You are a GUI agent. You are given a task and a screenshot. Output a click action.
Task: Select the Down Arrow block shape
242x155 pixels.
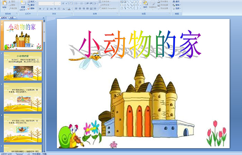(x=138, y=5)
